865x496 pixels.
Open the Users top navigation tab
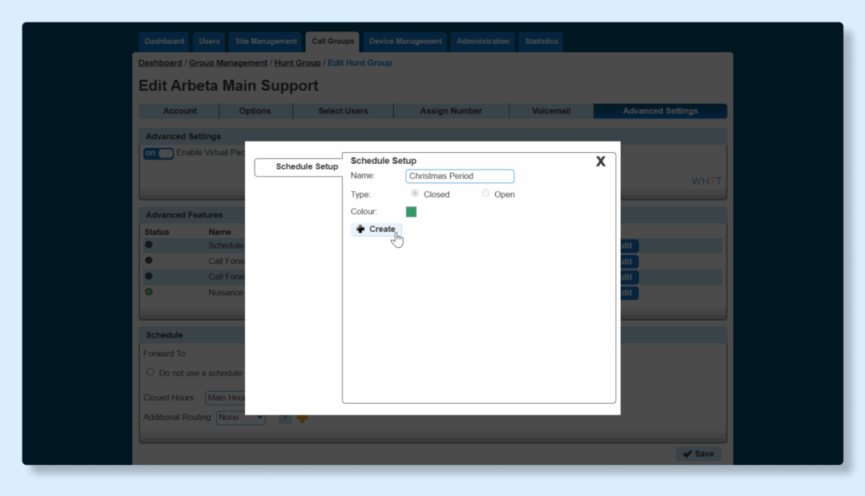coord(209,42)
